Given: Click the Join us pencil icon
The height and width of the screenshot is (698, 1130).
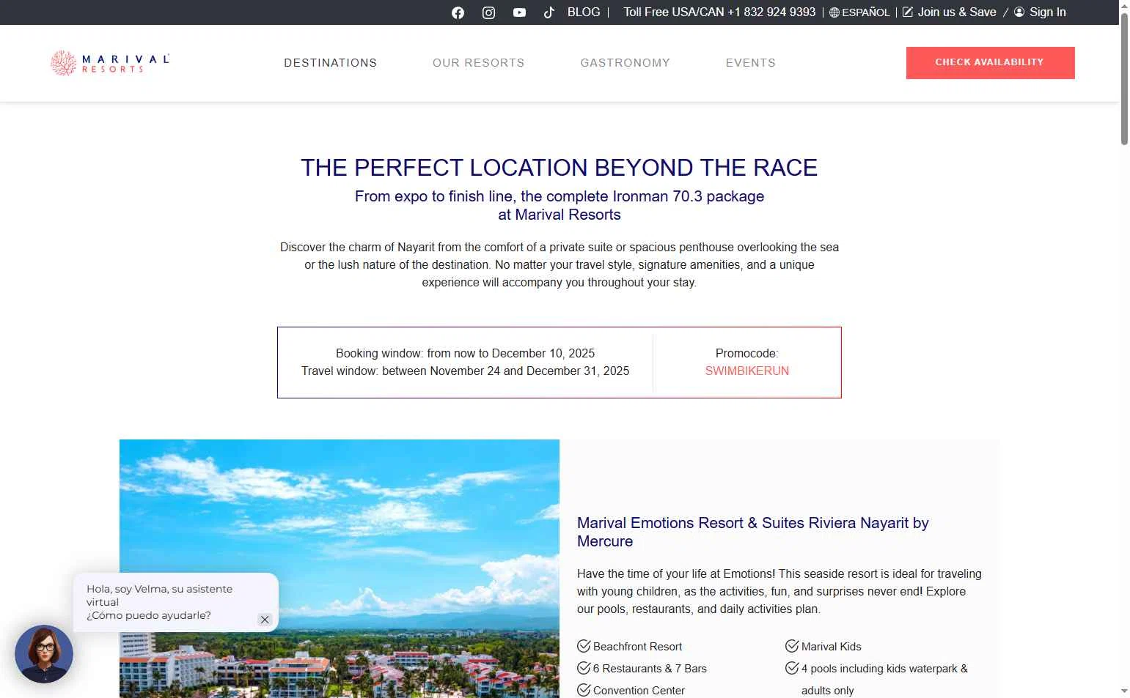Looking at the screenshot, I should [x=907, y=12].
